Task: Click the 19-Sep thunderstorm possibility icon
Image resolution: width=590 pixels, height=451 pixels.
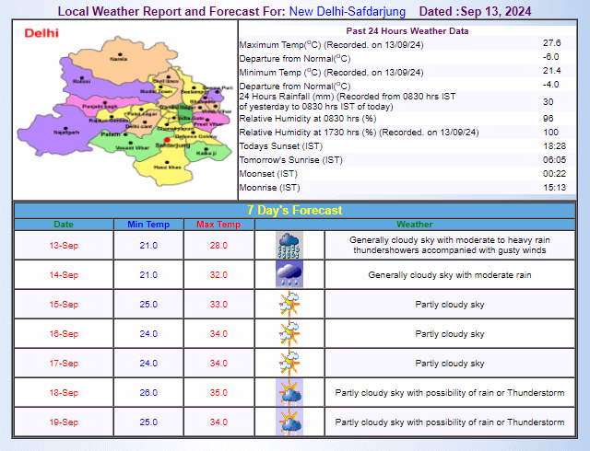Action: click(290, 422)
